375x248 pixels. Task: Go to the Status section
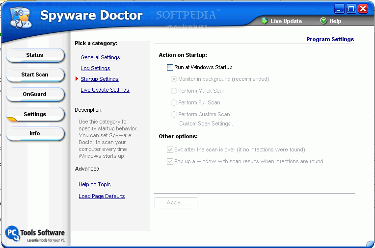[35, 55]
